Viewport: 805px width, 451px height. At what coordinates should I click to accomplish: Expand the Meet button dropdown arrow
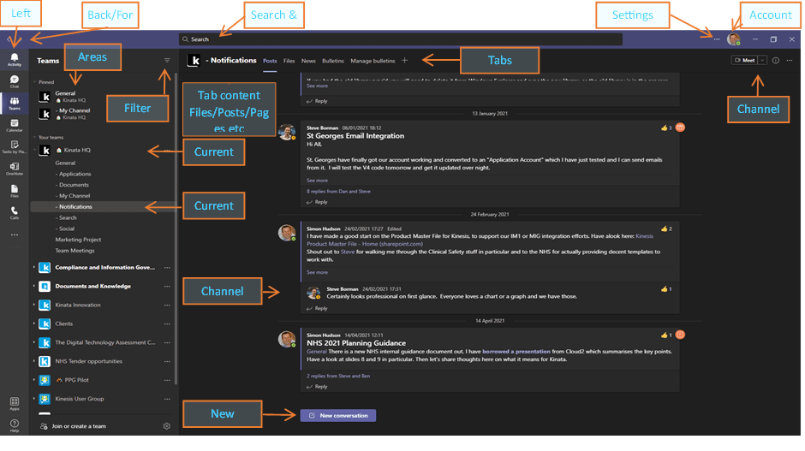(762, 61)
